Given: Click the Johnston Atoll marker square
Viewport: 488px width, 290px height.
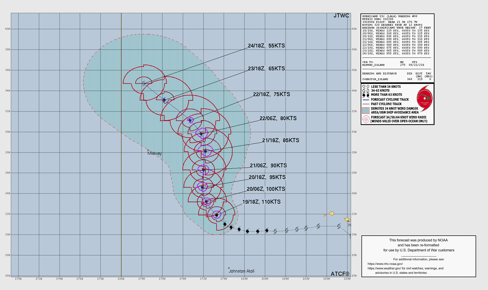Looking at the screenshot, I should tap(229, 268).
